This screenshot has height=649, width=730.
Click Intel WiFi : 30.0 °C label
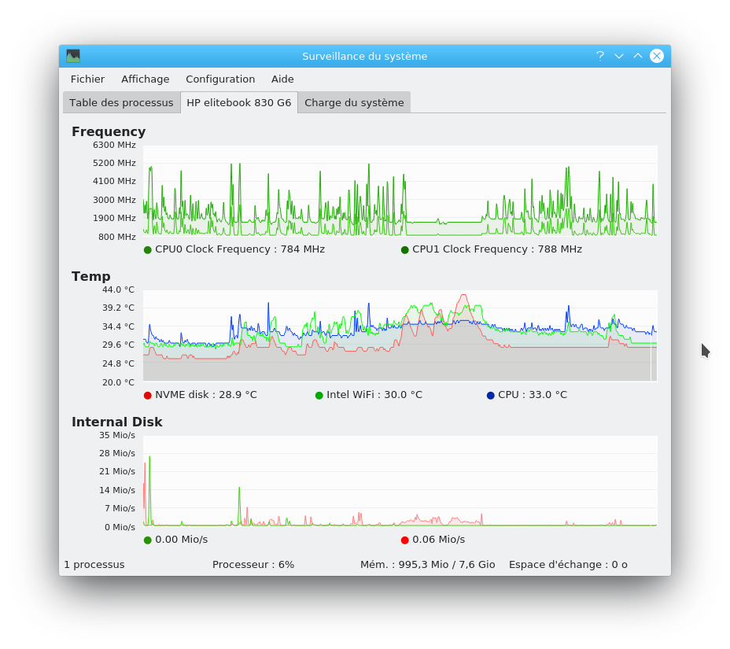point(374,394)
